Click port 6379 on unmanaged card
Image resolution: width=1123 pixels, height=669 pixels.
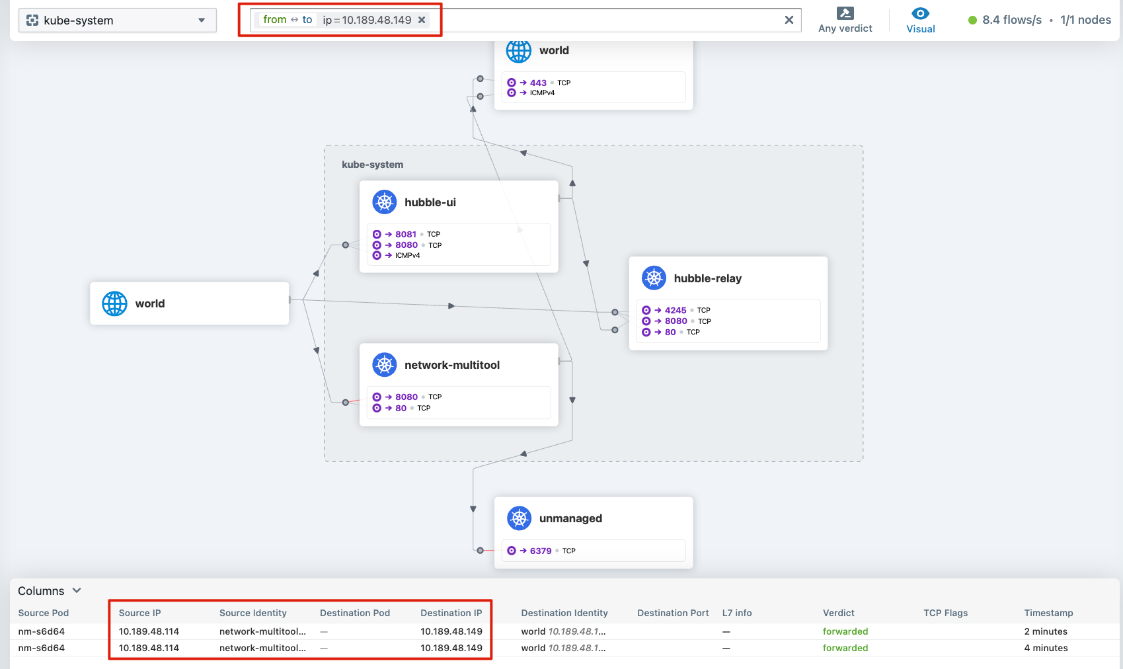tap(541, 551)
